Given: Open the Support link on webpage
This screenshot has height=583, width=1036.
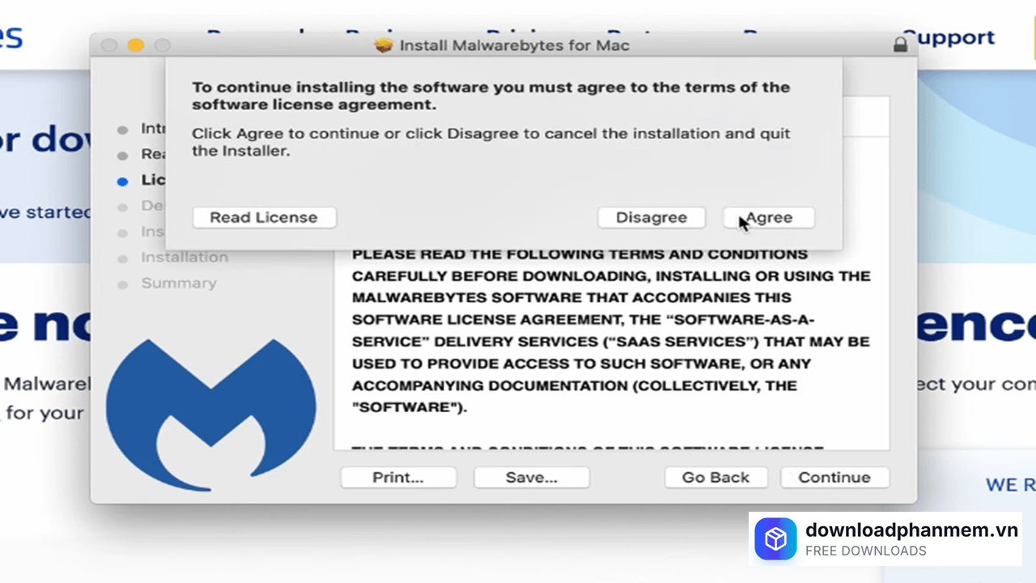Looking at the screenshot, I should coord(949,38).
